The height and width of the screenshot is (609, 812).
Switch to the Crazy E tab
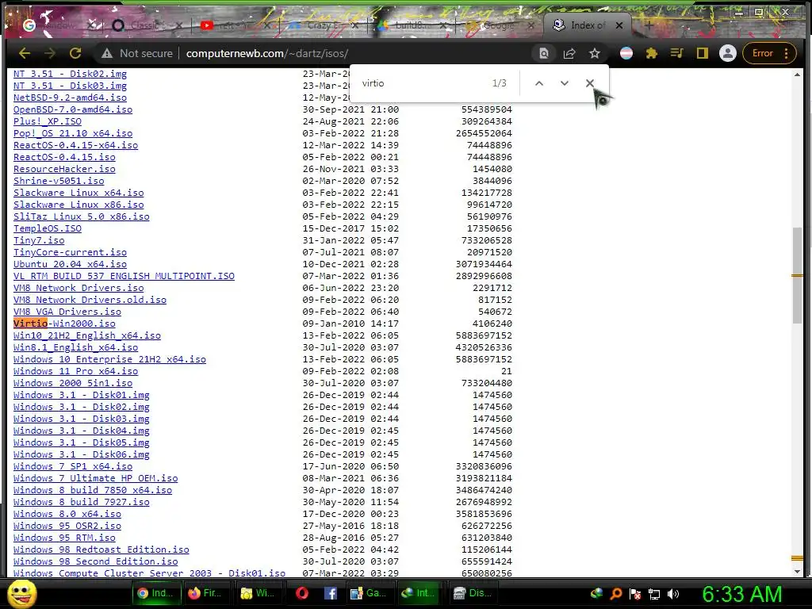click(322, 25)
